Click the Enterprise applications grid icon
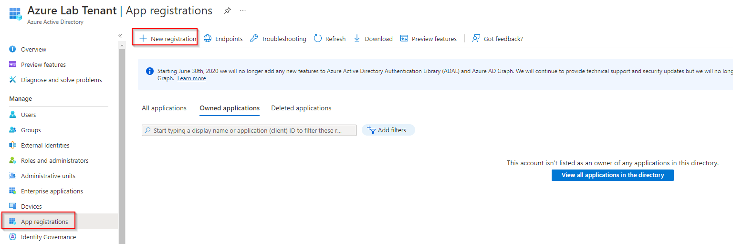Image resolution: width=733 pixels, height=244 pixels. click(13, 191)
